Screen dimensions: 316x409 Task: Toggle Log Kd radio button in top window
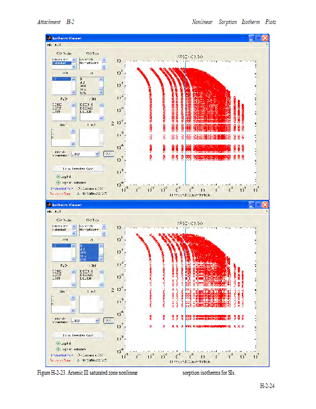point(58,176)
